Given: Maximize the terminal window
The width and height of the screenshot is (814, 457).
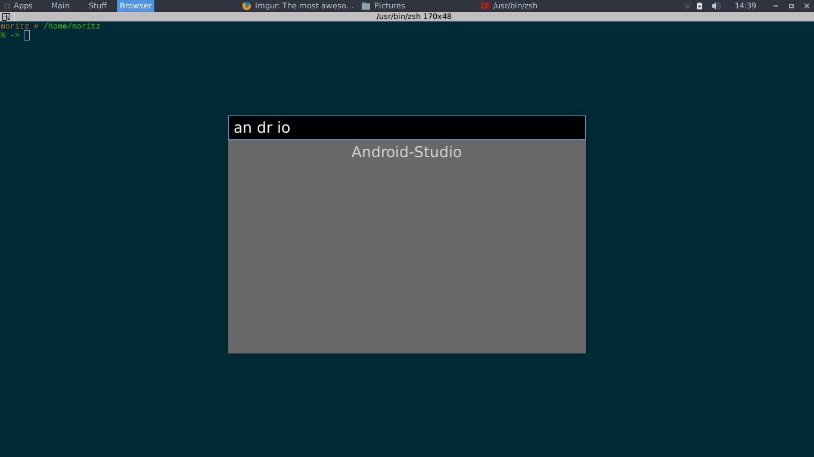Looking at the screenshot, I should click(791, 6).
